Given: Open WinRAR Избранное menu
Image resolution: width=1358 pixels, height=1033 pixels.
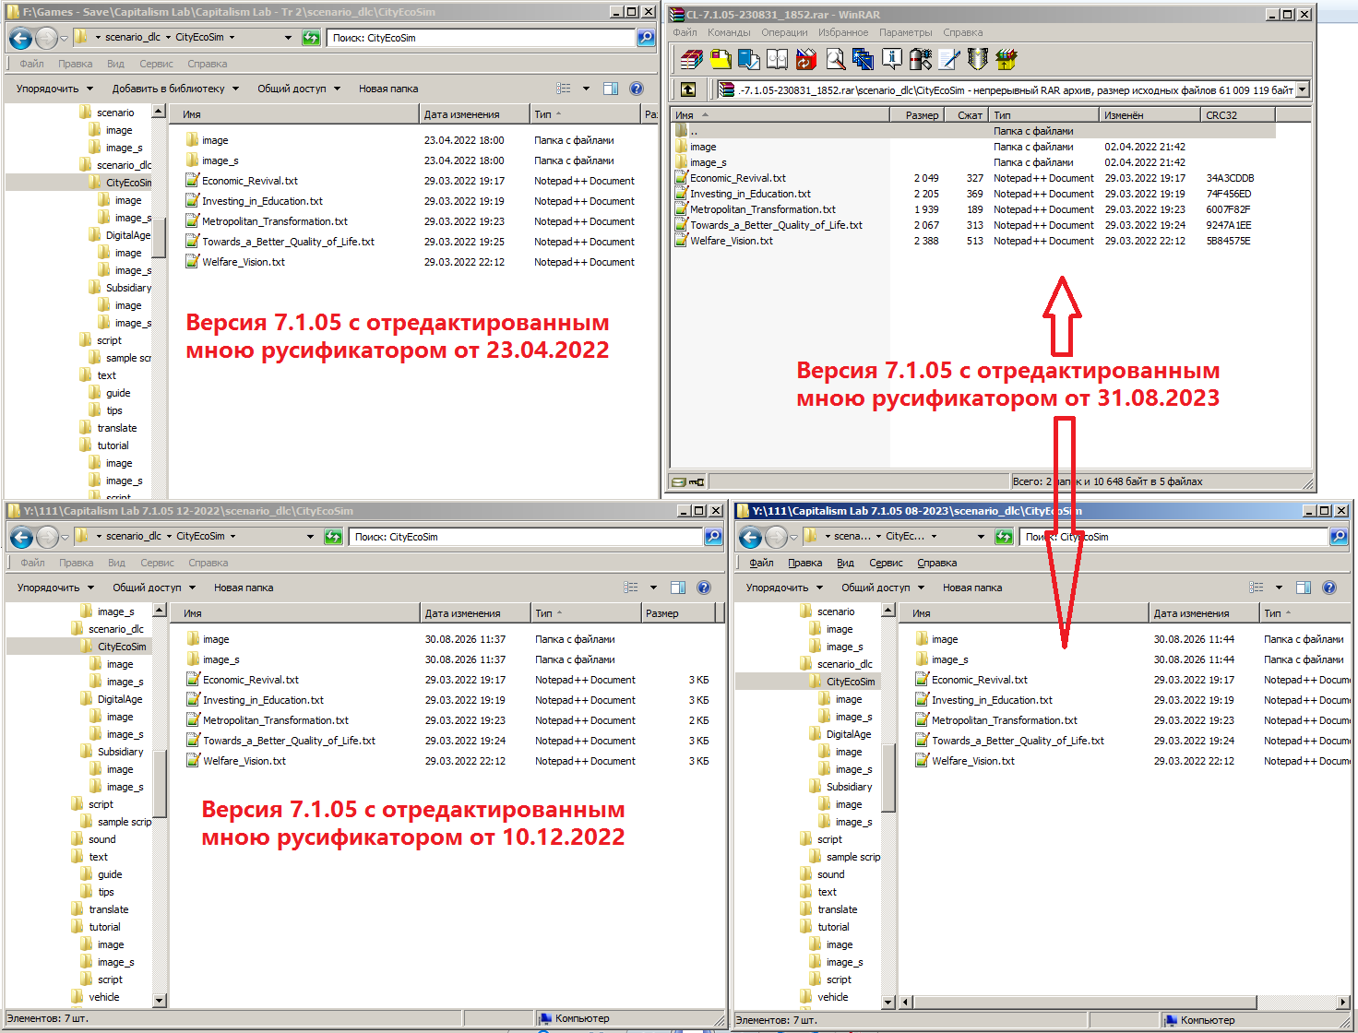Looking at the screenshot, I should click(843, 32).
